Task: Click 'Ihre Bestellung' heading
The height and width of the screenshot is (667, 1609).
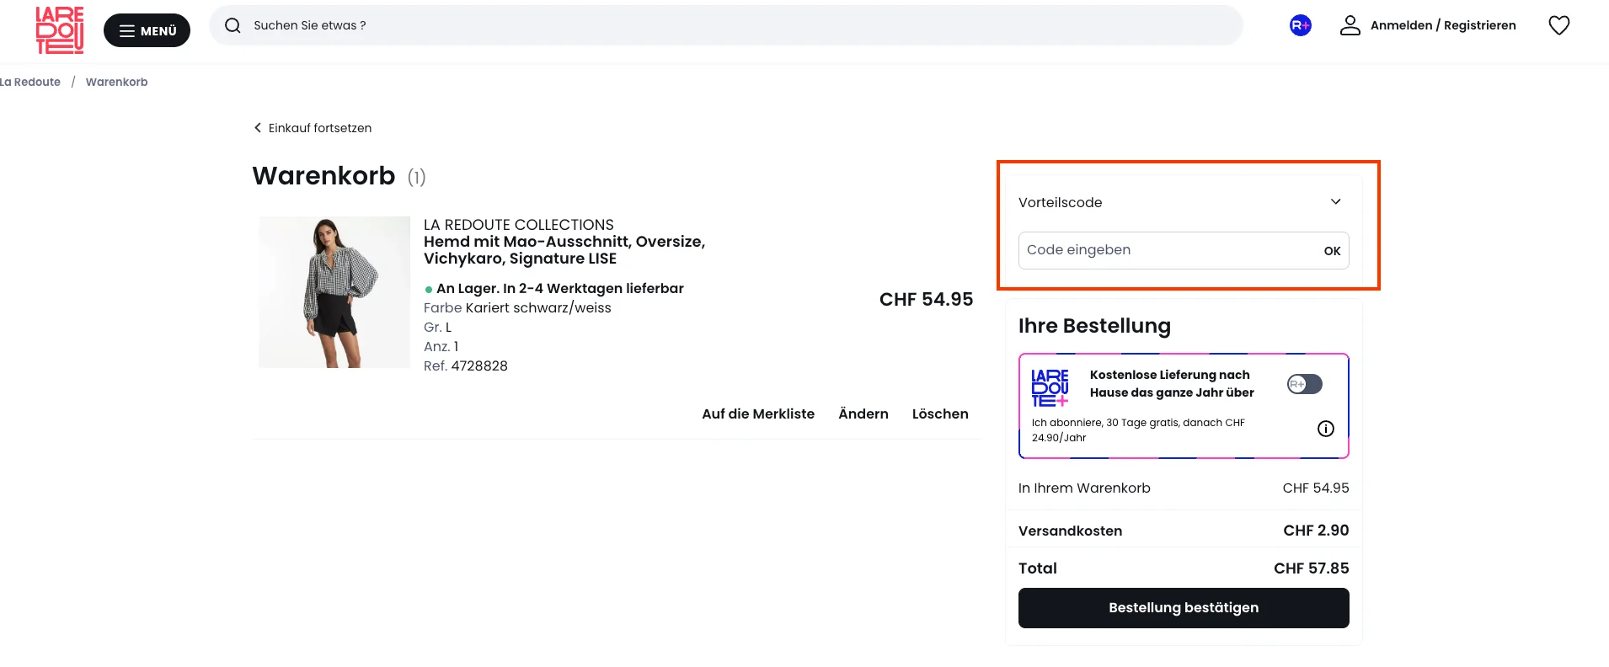Action: point(1094,326)
